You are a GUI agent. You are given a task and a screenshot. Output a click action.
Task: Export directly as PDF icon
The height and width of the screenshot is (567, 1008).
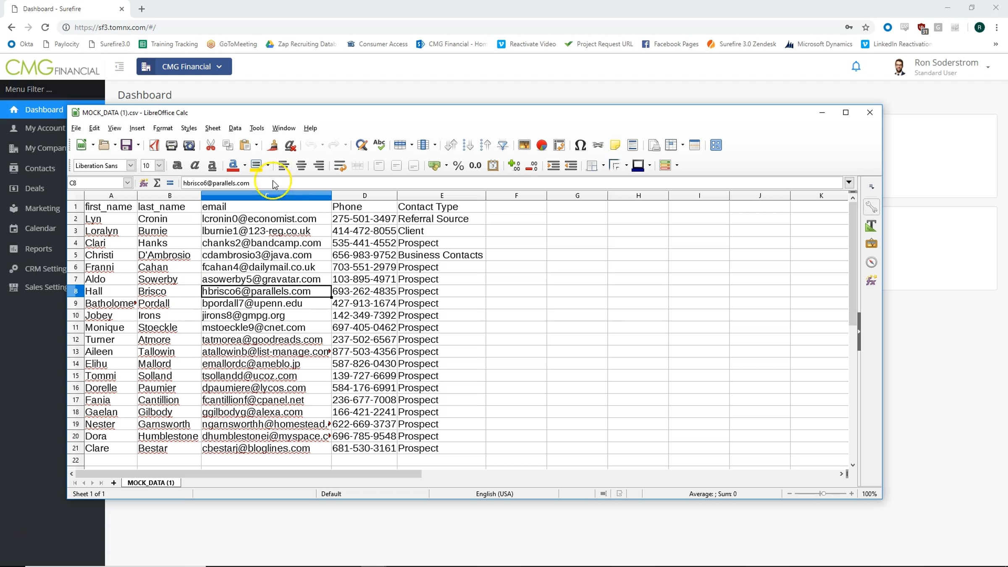pos(154,145)
